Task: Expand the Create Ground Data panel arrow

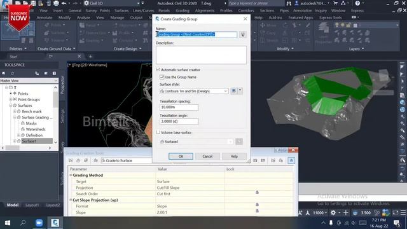Action: (x=74, y=48)
